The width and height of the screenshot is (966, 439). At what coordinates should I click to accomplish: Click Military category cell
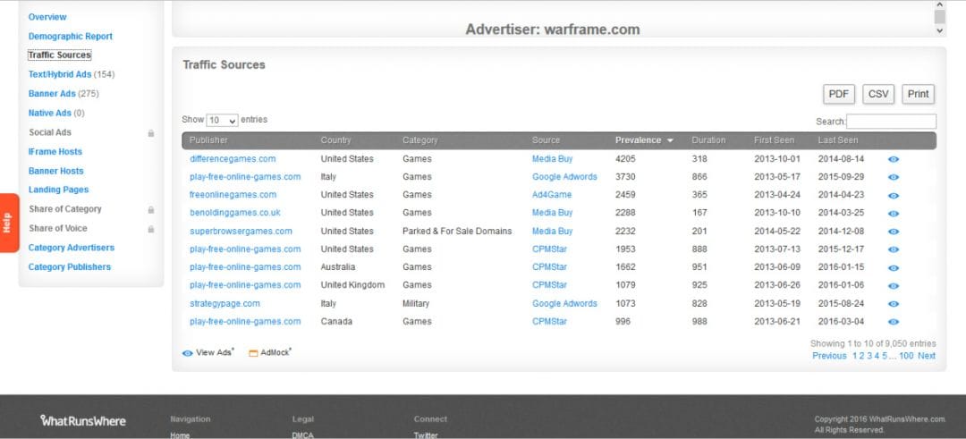[416, 303]
